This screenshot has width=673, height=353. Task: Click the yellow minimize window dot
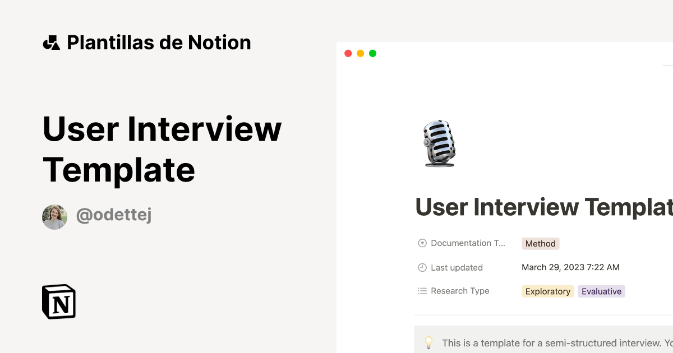360,53
